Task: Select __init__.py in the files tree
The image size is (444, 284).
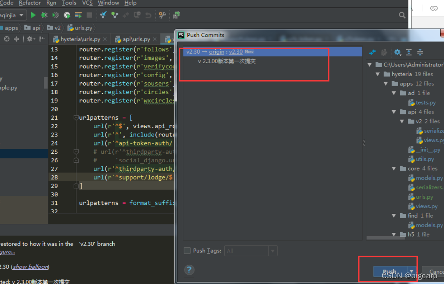Action: (x=428, y=150)
